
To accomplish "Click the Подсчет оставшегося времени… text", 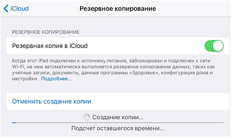I will coord(118,128).
